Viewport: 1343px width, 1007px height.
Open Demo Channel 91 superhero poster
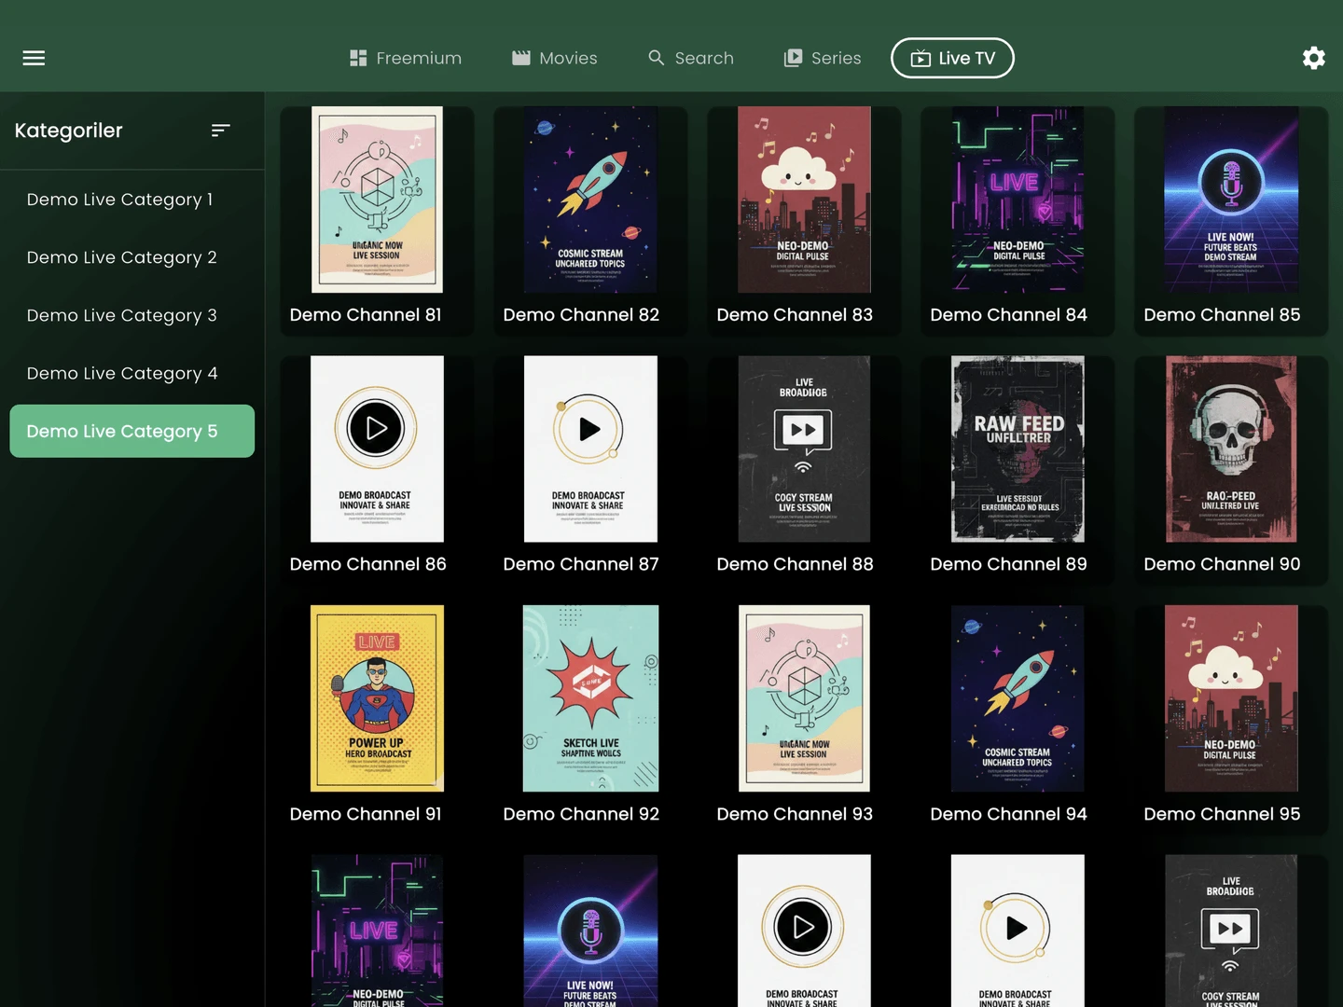pos(377,698)
